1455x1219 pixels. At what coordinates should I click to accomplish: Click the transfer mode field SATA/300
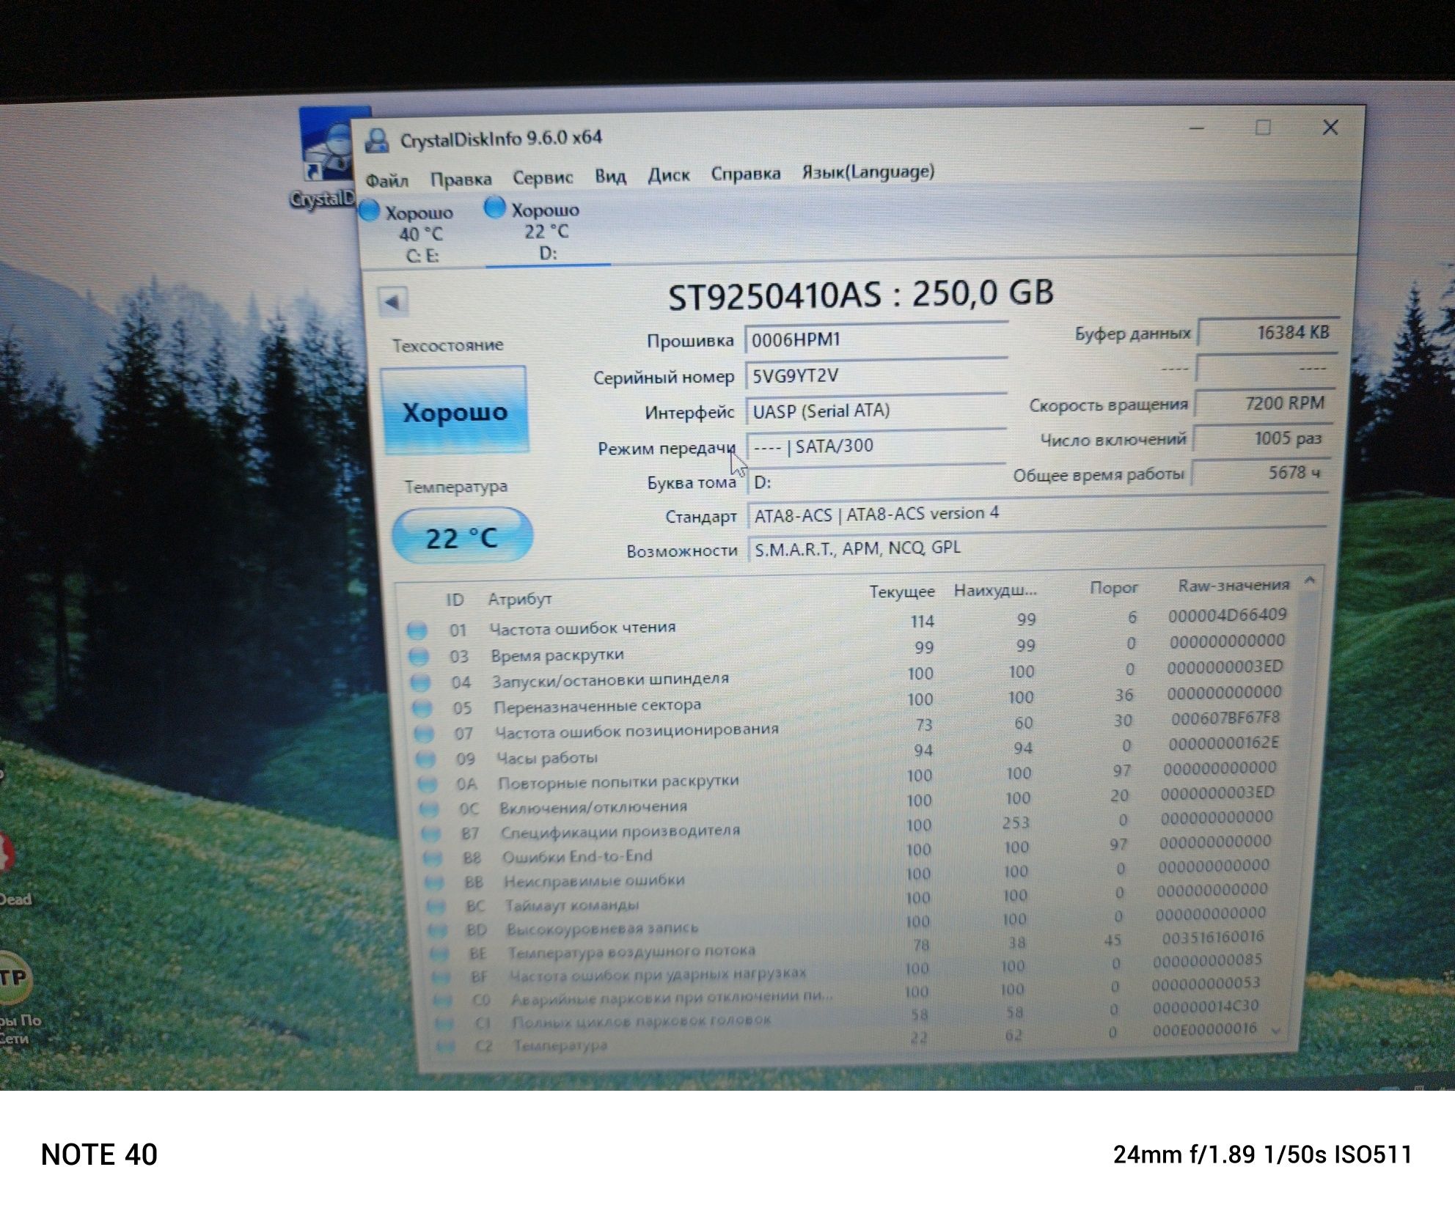point(876,446)
